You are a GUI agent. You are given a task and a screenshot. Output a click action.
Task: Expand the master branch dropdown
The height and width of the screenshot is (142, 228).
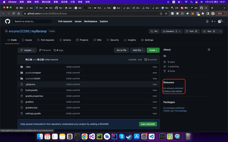point(27,50)
